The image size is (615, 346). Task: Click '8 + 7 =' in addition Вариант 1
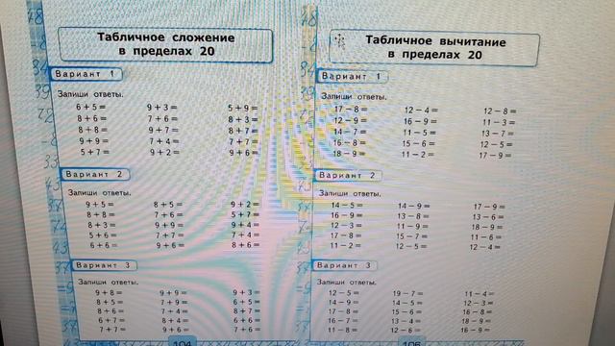click(243, 131)
